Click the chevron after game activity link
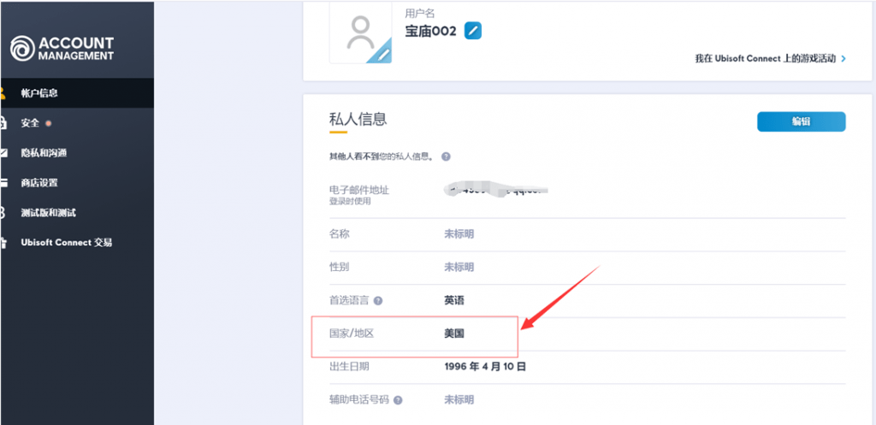This screenshot has height=425, width=876. tap(843, 59)
